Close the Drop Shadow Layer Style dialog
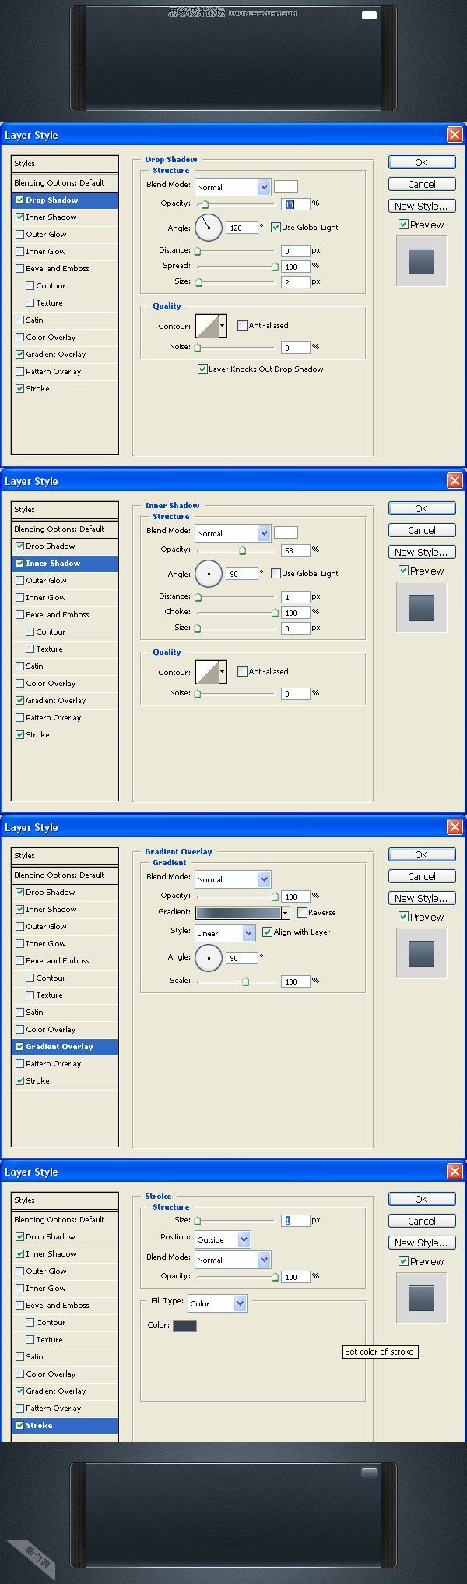 tap(455, 135)
